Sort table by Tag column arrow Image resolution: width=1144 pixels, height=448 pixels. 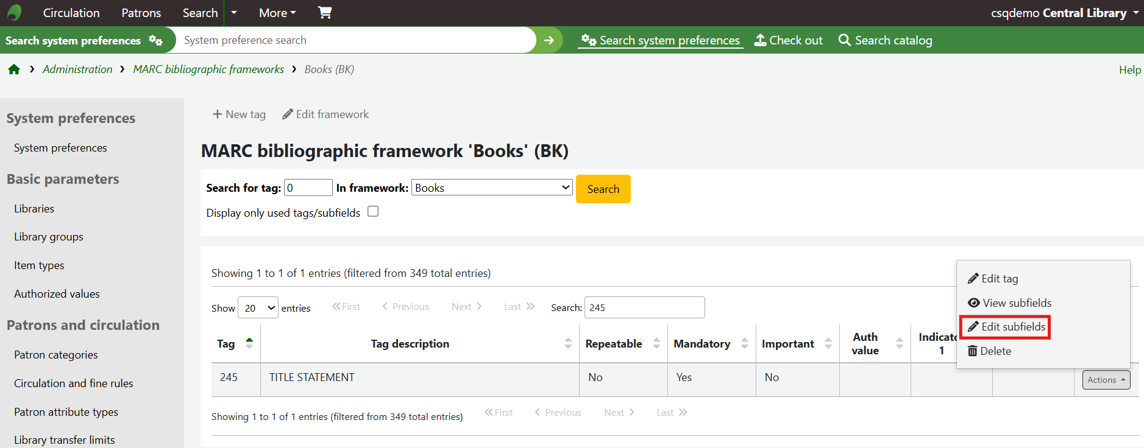point(249,343)
